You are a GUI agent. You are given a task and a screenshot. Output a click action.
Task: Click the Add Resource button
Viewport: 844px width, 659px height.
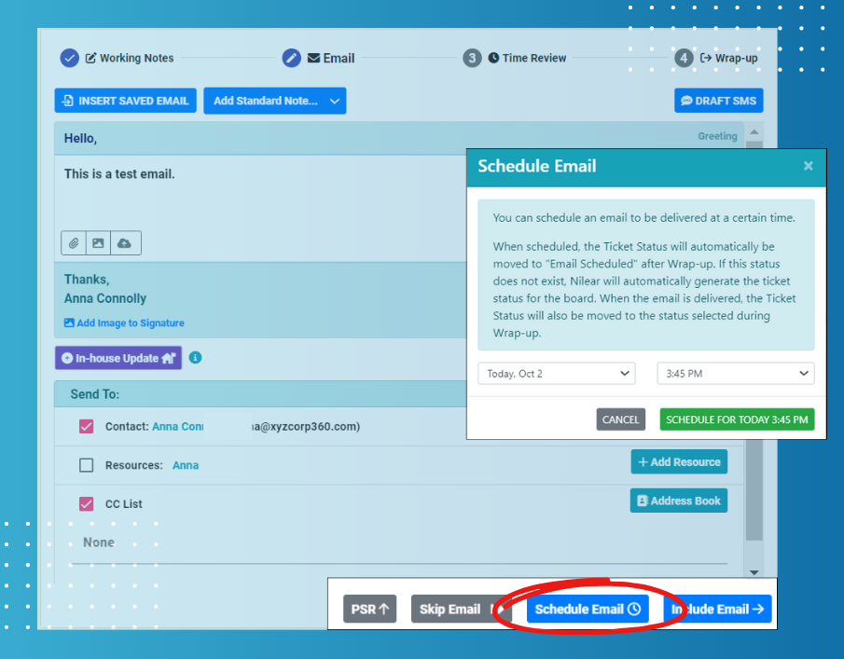click(x=678, y=462)
